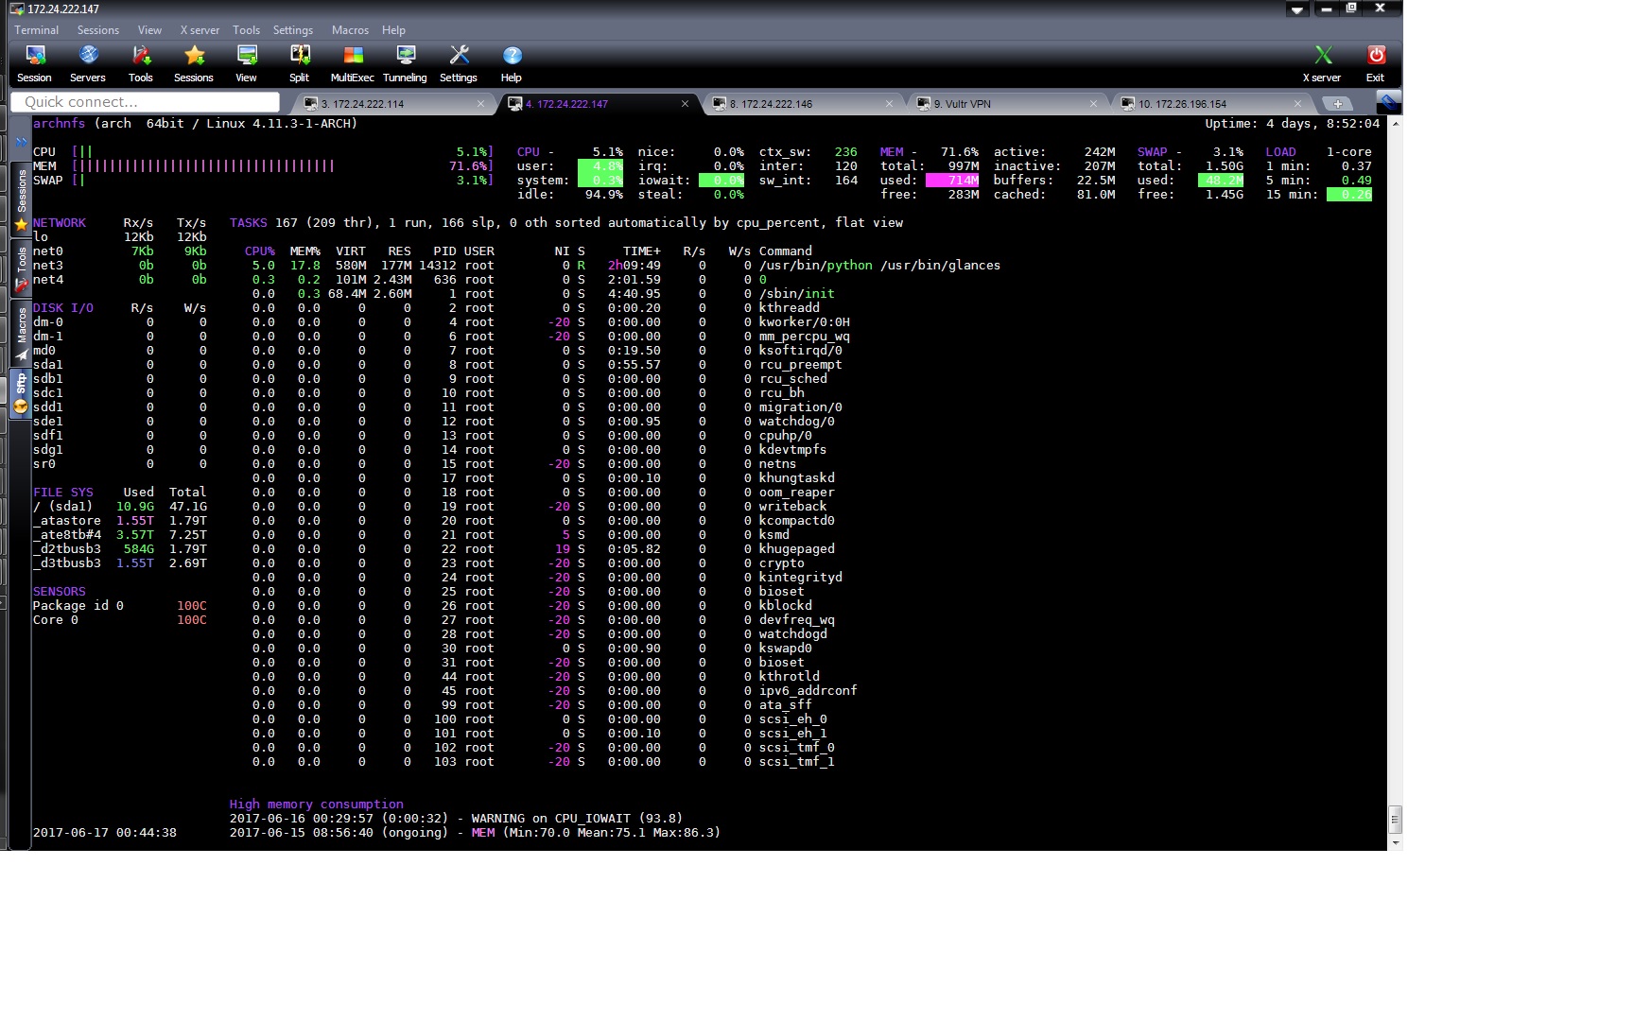
Task: Open the Servers toolbar icon
Action: coord(88,61)
